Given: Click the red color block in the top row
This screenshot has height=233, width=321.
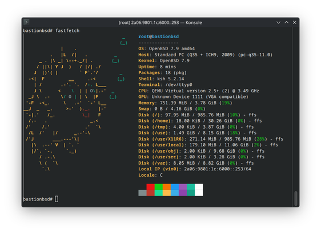Looking at the screenshot, I should (150, 187).
